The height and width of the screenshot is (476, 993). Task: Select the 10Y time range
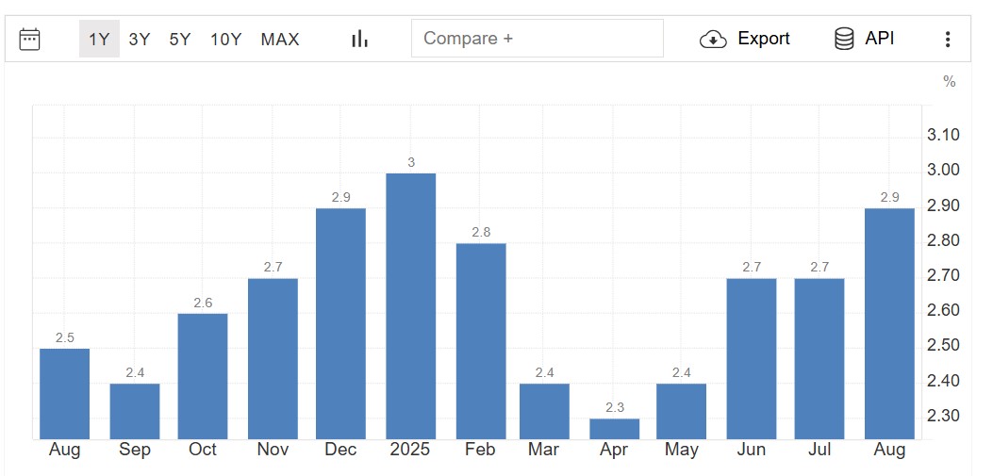click(226, 39)
